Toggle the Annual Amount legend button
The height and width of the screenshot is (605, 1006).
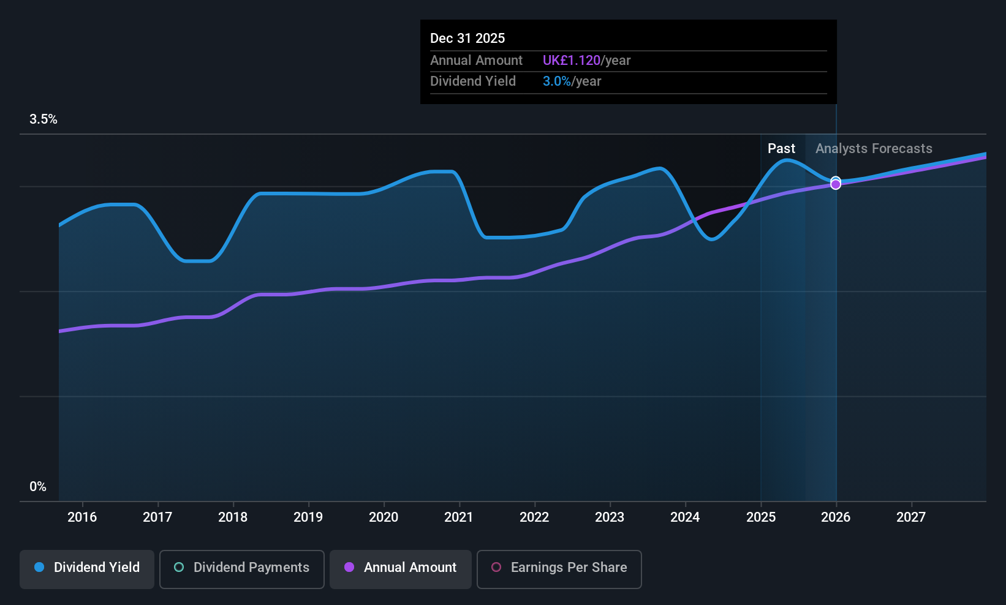tap(401, 569)
